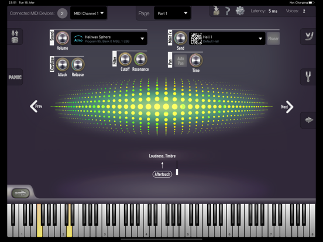Open the download/install sounds icon

coord(216,11)
